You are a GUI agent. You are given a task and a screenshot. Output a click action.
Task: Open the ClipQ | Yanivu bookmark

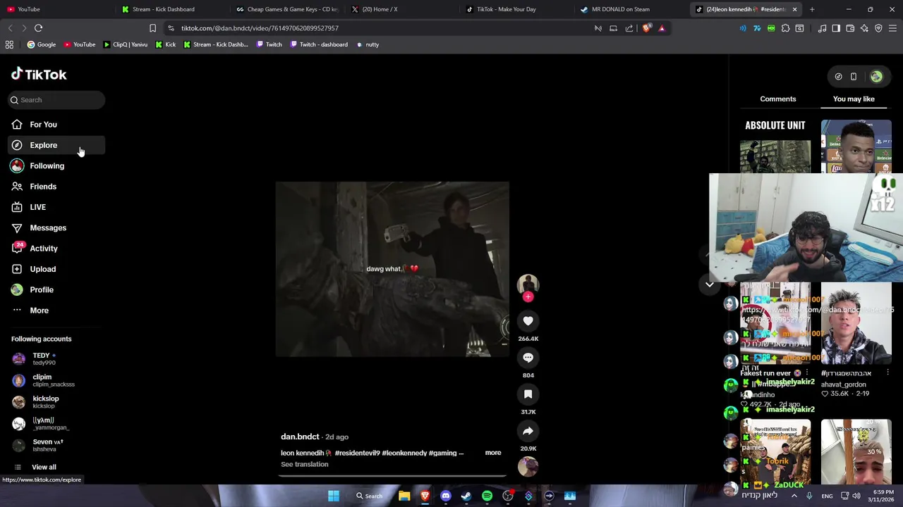coord(125,44)
